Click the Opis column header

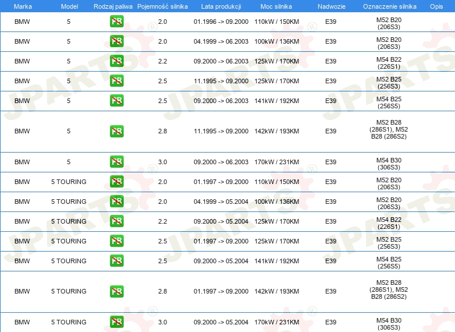436,6
